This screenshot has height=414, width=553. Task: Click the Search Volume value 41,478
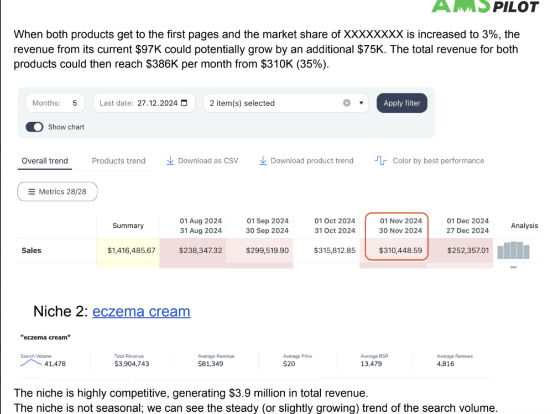(x=55, y=364)
